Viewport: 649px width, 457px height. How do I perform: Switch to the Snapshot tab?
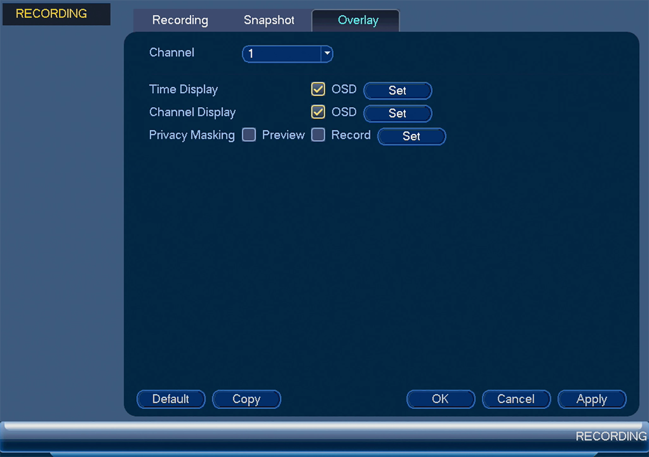(269, 21)
